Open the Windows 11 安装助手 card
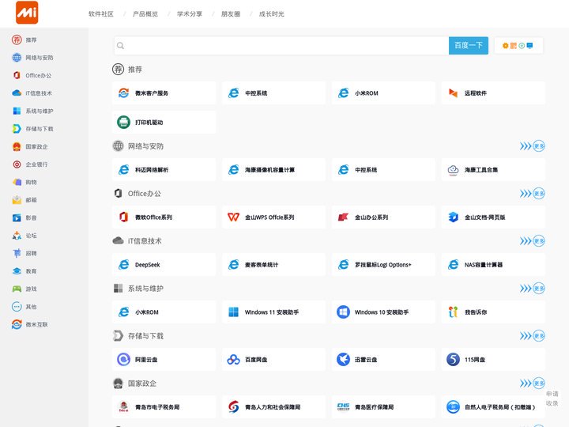569x427 pixels. tap(273, 312)
